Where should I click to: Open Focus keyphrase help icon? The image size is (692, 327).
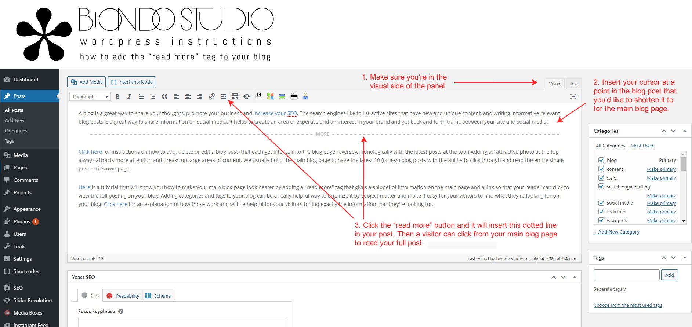pos(121,311)
